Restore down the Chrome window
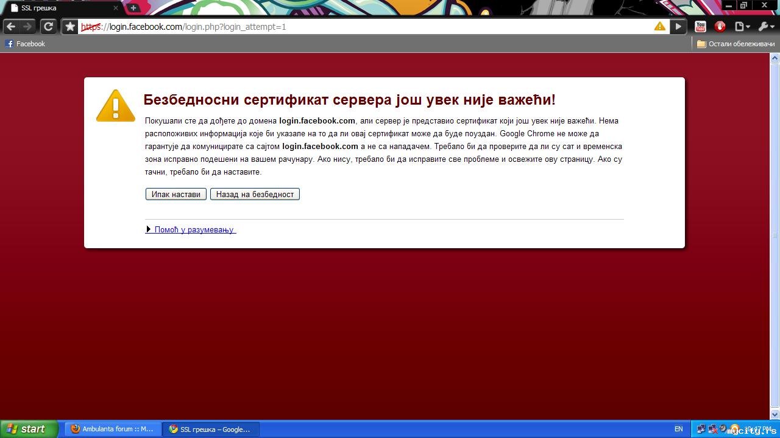 (743, 5)
